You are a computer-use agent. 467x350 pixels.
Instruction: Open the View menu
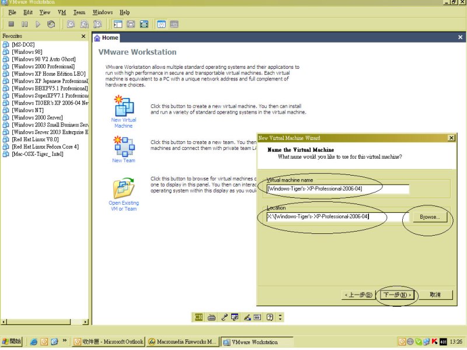coord(45,12)
